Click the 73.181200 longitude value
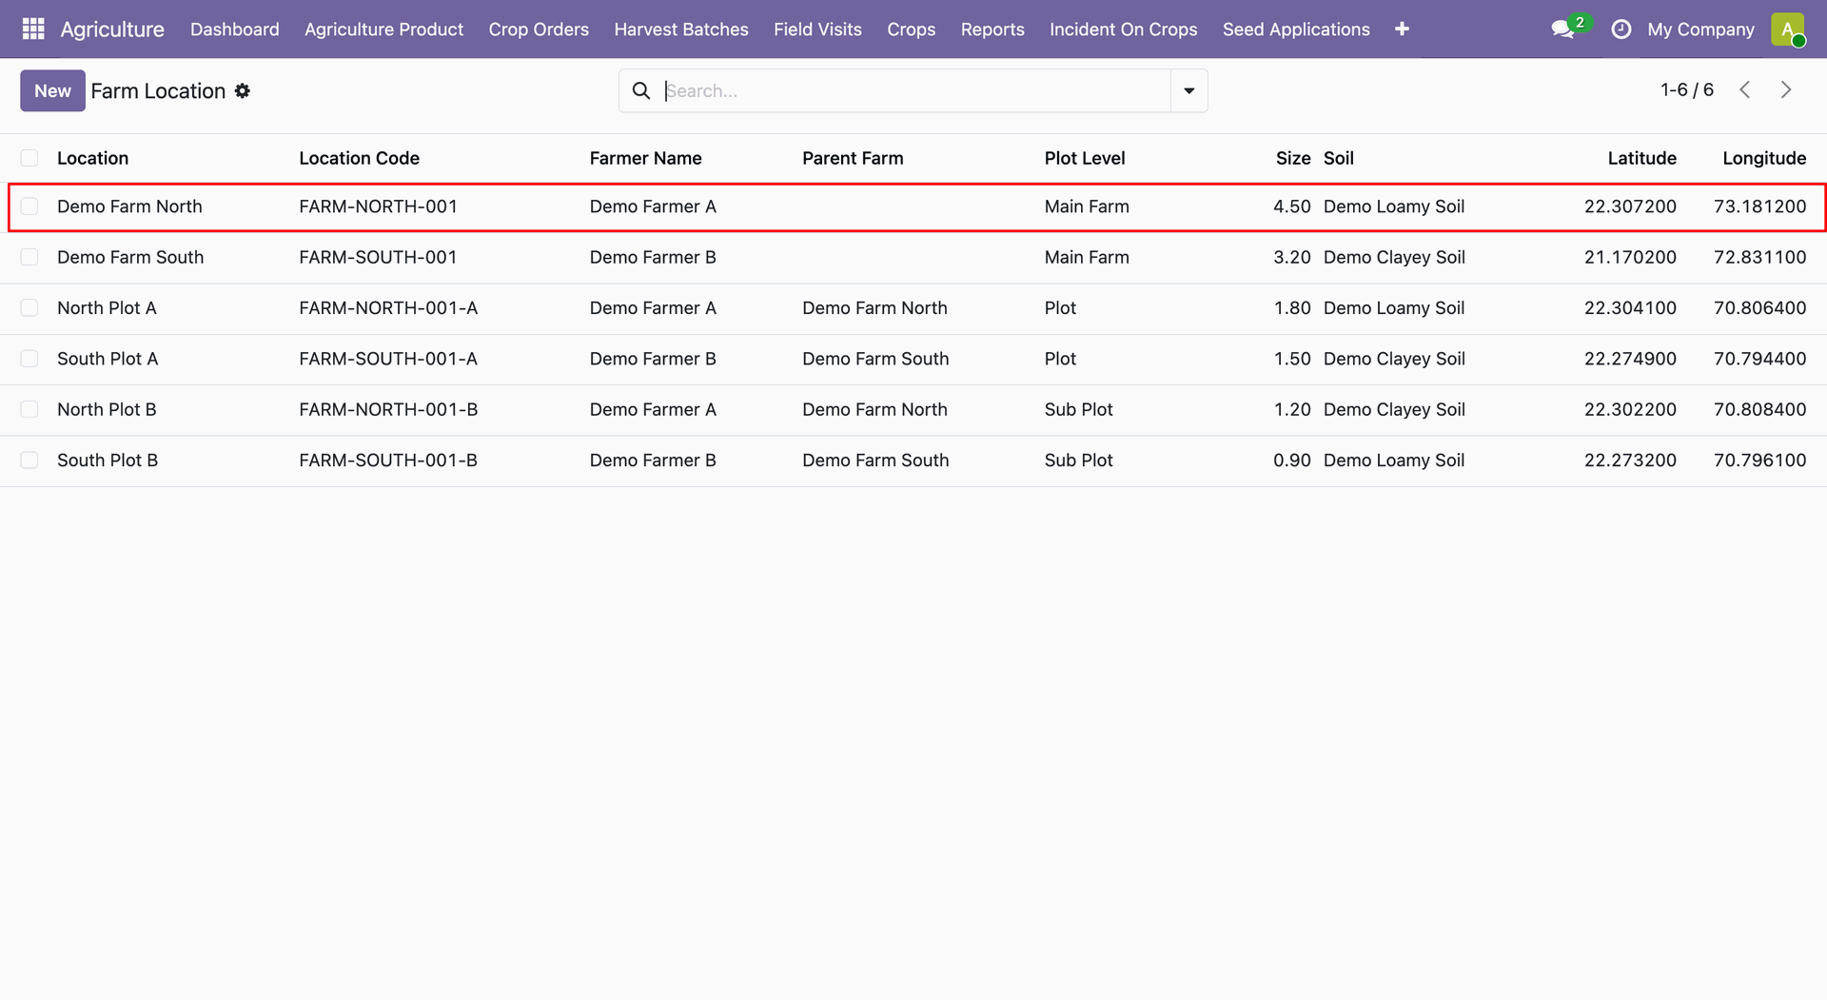Screen dimensions: 1827x1000 tap(1759, 206)
